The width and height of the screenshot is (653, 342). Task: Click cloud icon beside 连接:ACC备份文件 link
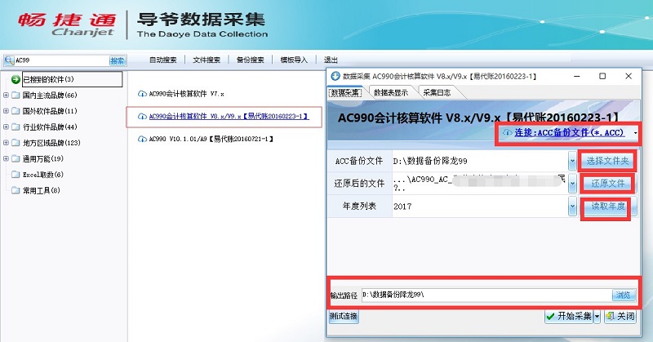click(x=507, y=132)
